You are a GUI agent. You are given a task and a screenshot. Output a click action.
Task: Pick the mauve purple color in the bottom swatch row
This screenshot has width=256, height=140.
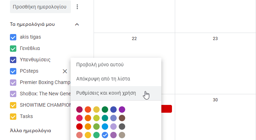[x=113, y=135]
